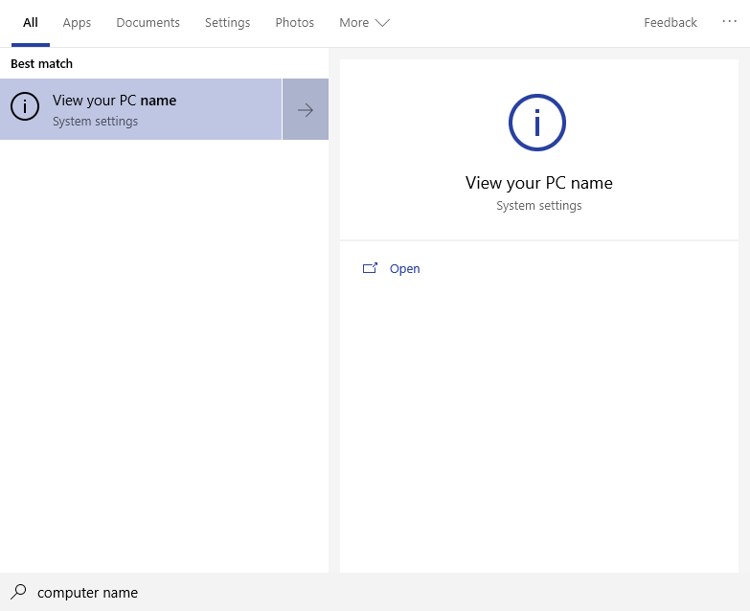This screenshot has width=750, height=611.
Task: Show the Photos tab results
Action: (x=294, y=23)
